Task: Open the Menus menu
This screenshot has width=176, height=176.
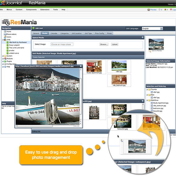Action: pyautogui.click(x=9, y=9)
